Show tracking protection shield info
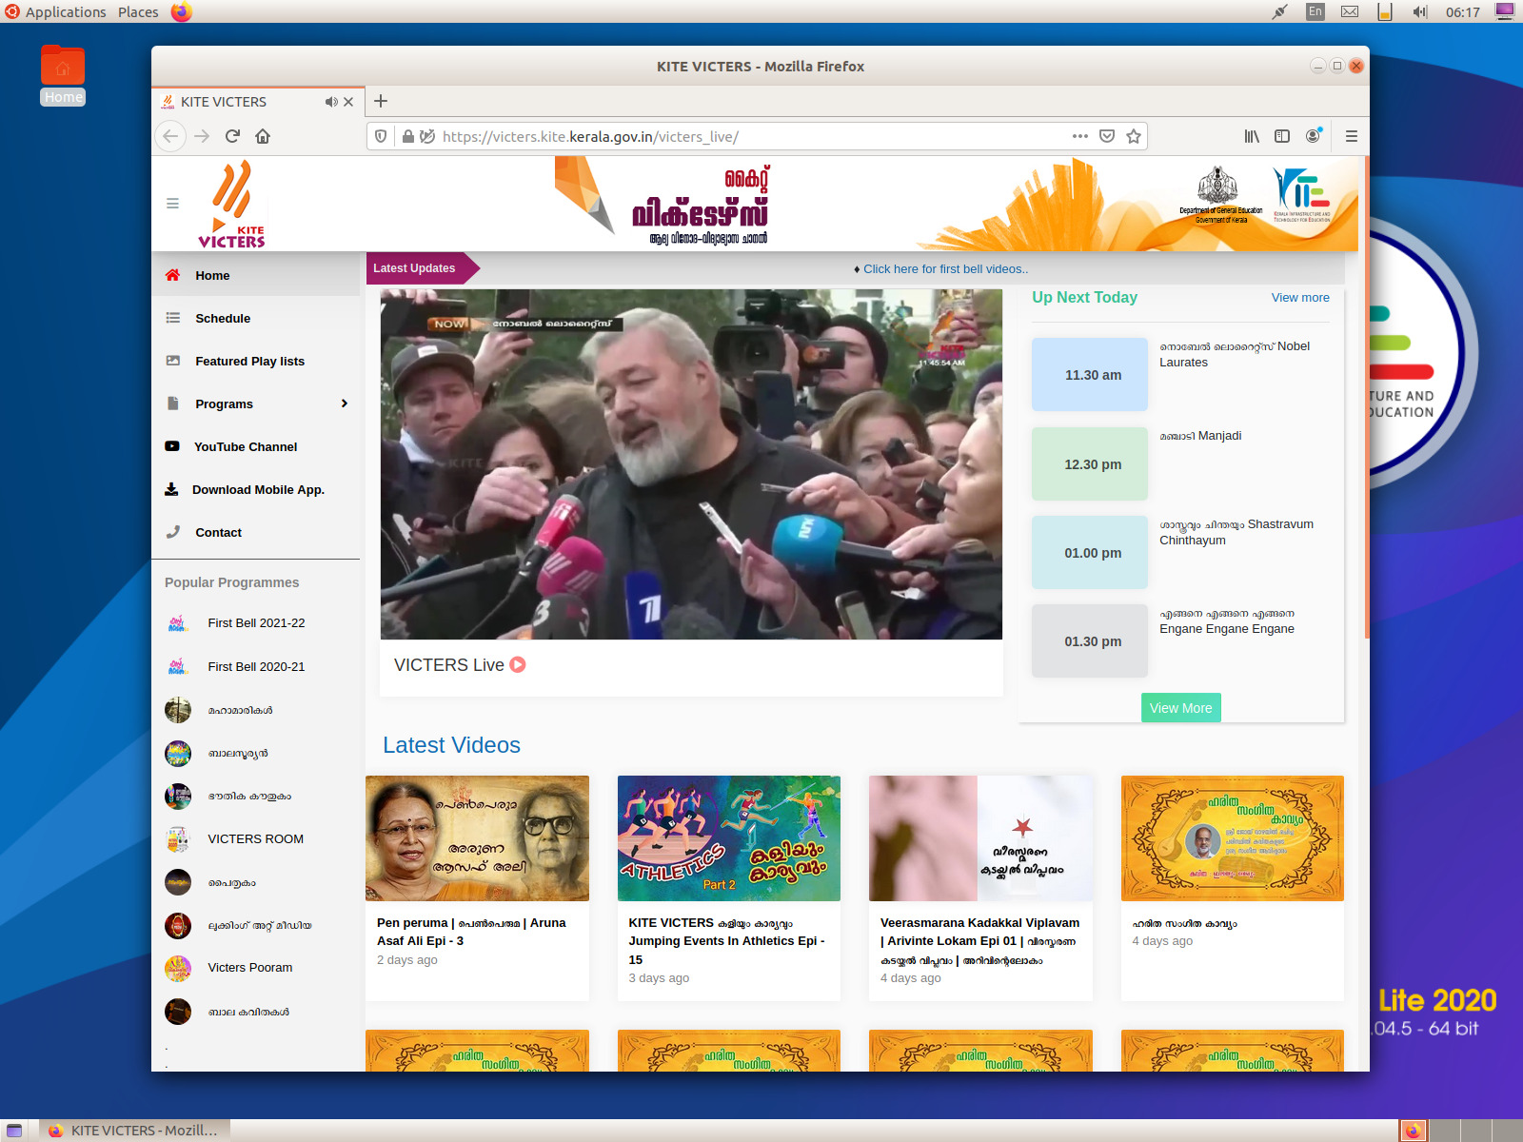The image size is (1523, 1142). [x=381, y=136]
